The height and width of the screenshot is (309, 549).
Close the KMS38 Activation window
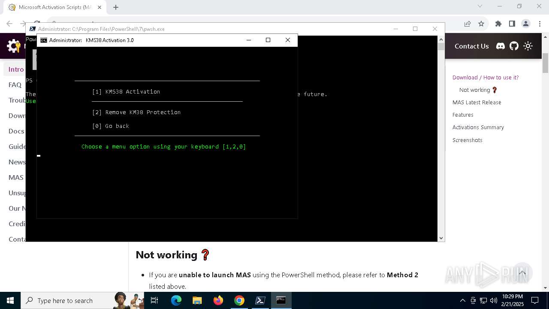(288, 40)
